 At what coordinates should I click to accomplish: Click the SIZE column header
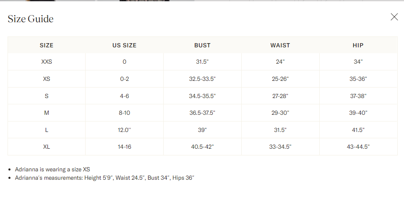coord(47,45)
